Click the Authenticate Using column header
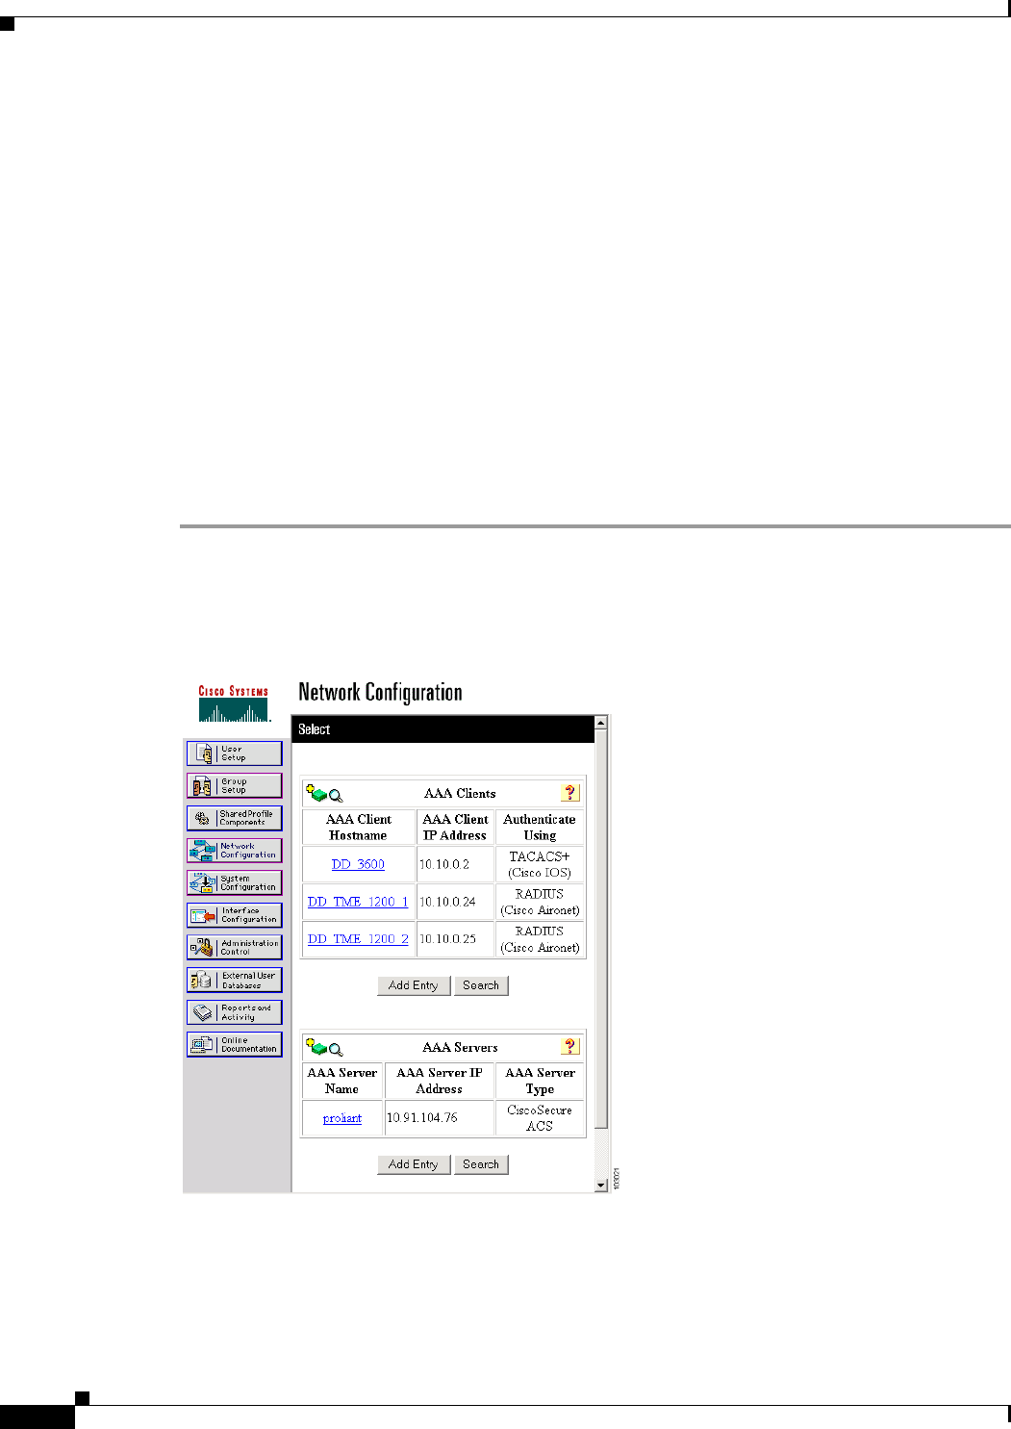 click(540, 828)
